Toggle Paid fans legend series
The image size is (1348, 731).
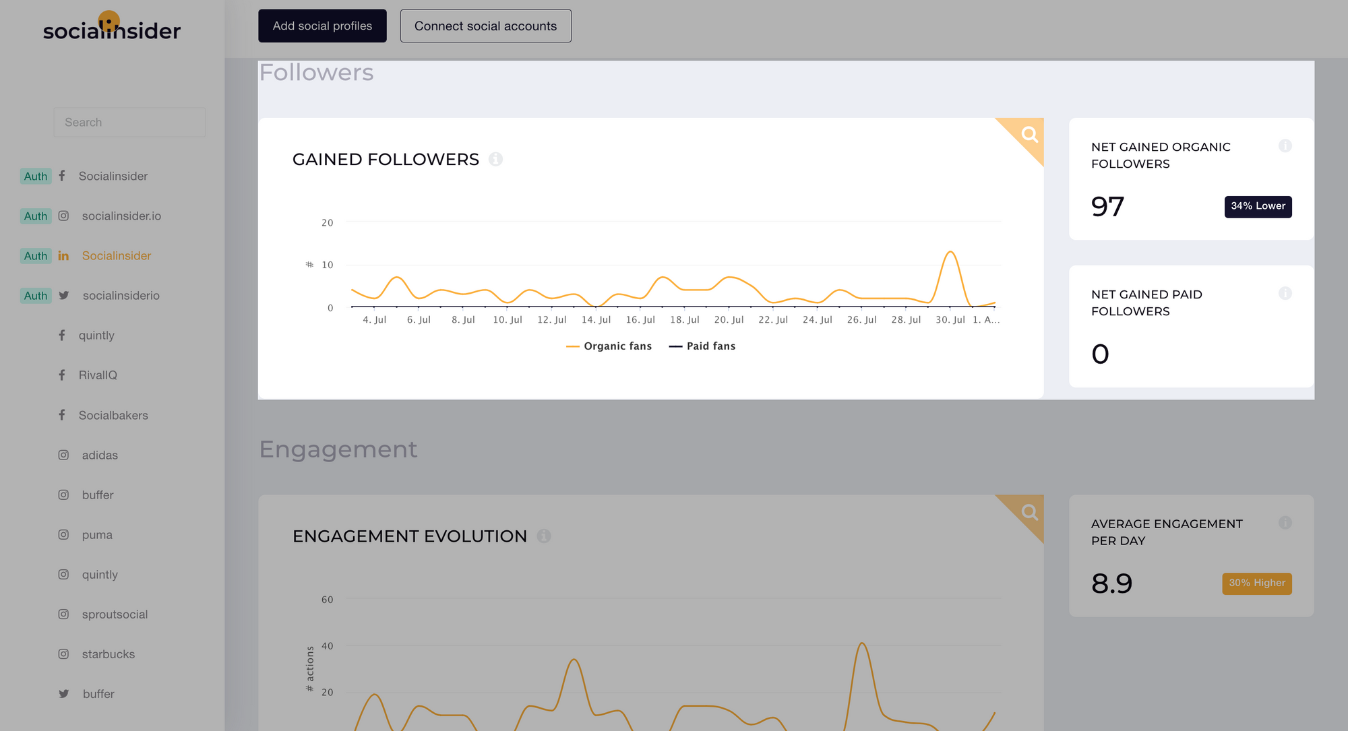pos(702,346)
